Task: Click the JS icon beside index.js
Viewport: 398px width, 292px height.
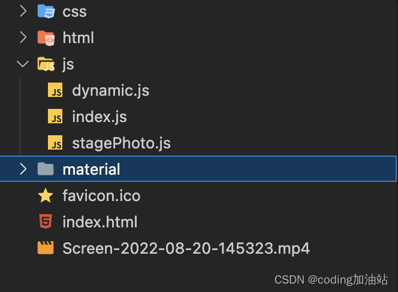Action: tap(55, 116)
